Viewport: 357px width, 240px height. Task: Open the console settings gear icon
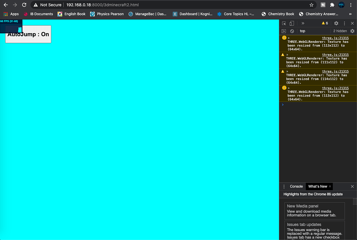point(352,31)
